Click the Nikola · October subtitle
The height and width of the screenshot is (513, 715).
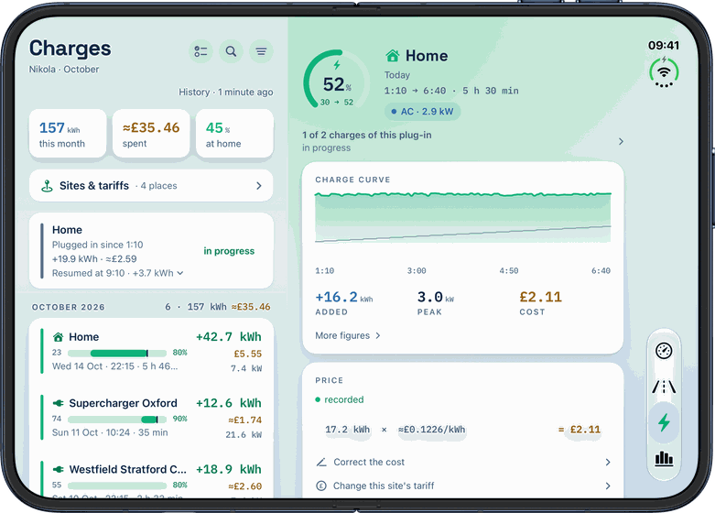[x=64, y=70]
